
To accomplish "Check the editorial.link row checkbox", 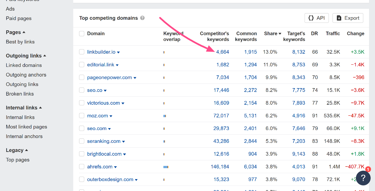I will (x=82, y=65).
